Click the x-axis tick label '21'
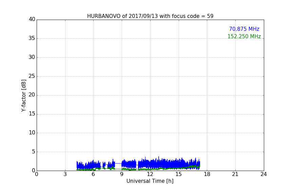 click(235, 174)
